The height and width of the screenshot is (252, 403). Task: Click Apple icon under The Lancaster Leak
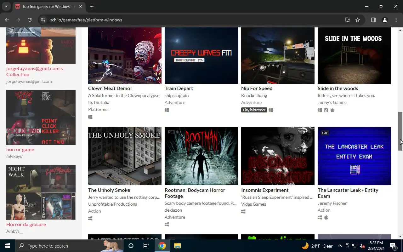pos(326,217)
